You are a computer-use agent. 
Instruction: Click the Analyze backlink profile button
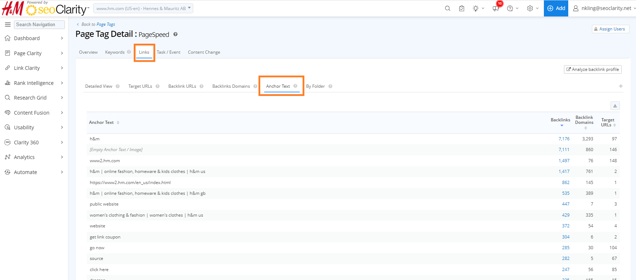pyautogui.click(x=593, y=69)
